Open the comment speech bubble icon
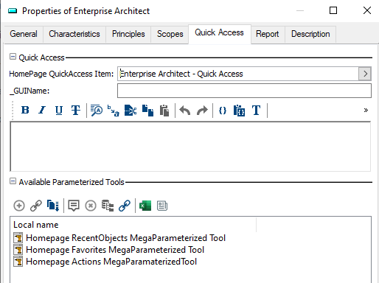The image size is (379, 283). coord(74,206)
